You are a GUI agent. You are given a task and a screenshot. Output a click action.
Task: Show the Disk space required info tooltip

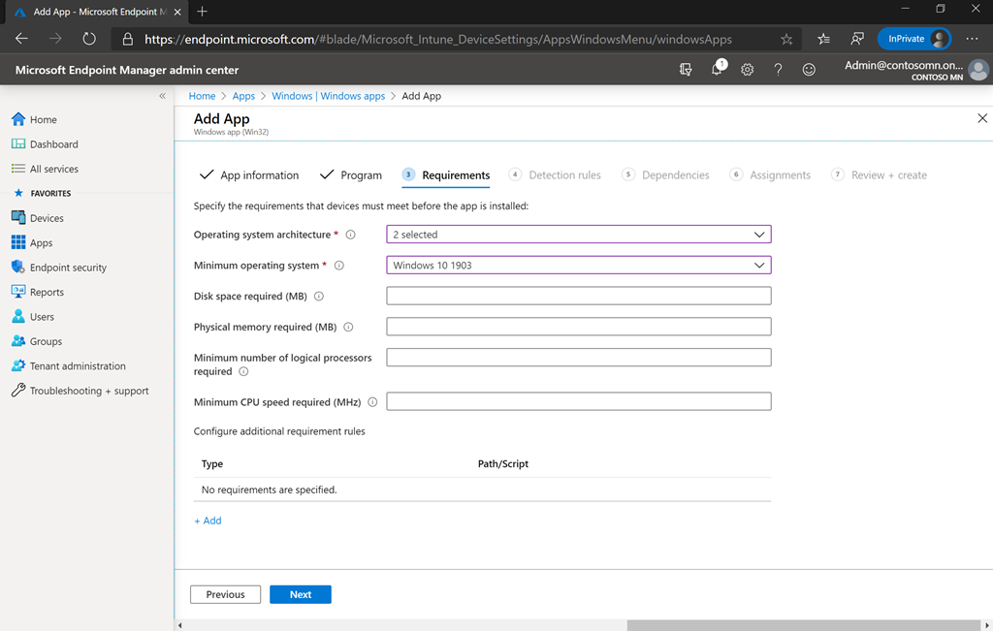point(320,297)
